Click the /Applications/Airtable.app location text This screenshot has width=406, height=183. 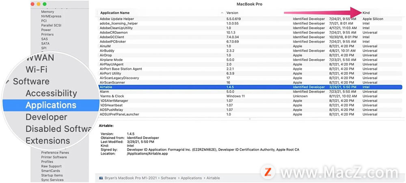147,154
